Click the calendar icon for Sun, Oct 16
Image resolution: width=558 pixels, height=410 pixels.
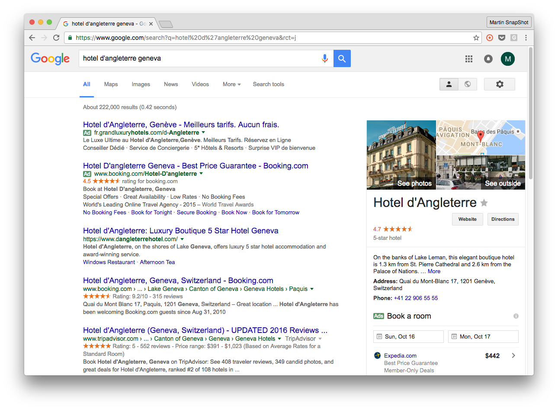point(379,336)
